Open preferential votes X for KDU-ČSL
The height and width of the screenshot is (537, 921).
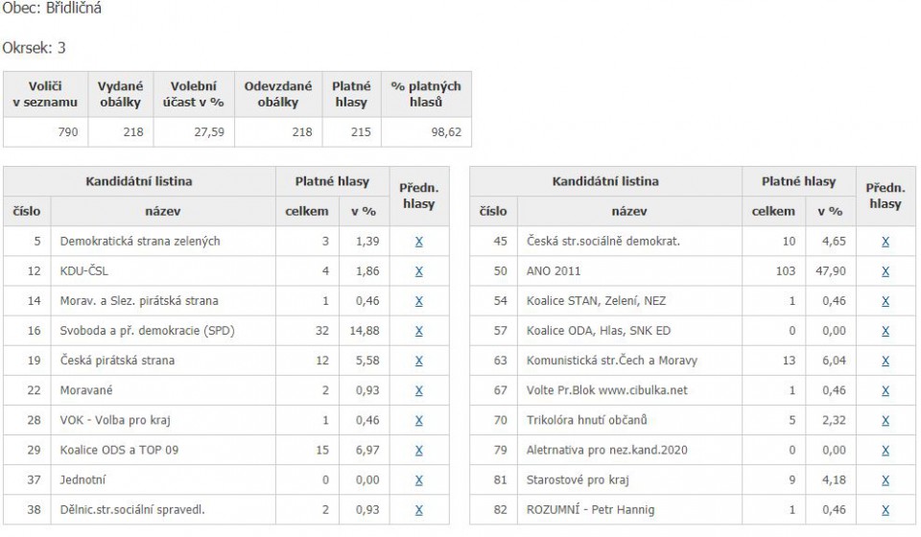pyautogui.click(x=419, y=271)
